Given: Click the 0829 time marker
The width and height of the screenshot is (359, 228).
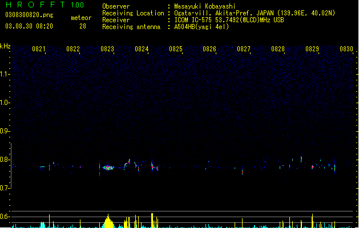Looking at the screenshot, I should [312, 49].
